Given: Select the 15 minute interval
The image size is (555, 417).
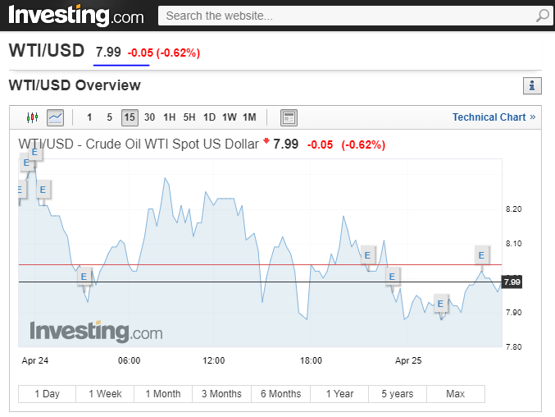Looking at the screenshot, I should [130, 117].
